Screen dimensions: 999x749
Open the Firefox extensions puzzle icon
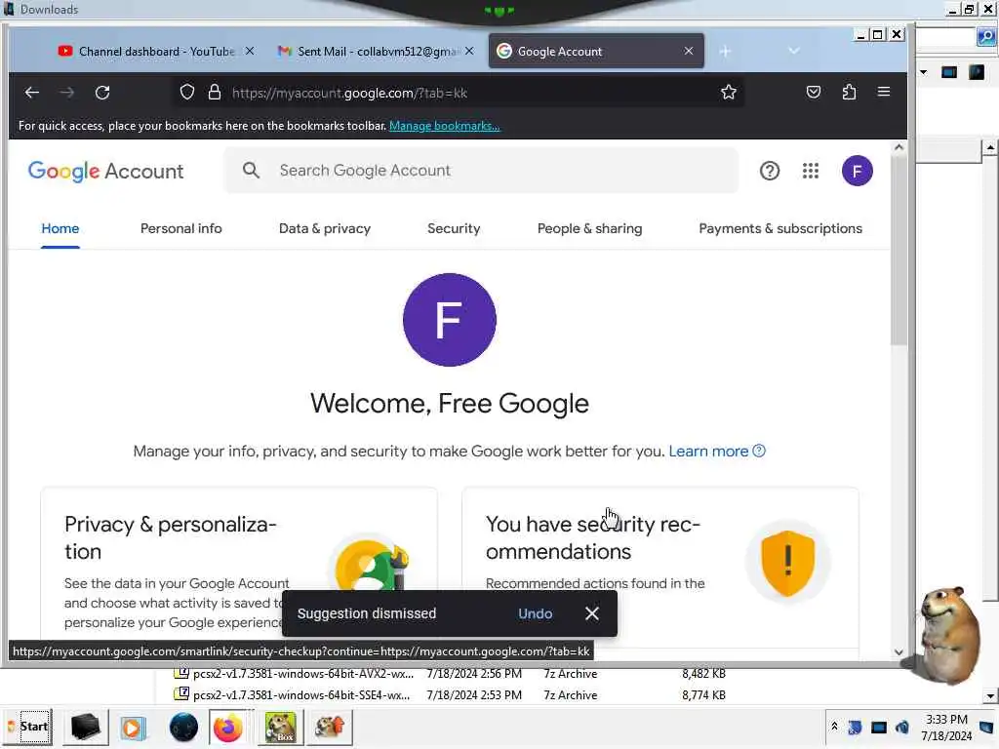[849, 93]
